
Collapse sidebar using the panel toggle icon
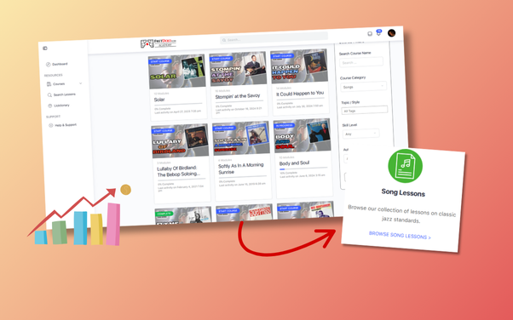(45, 49)
